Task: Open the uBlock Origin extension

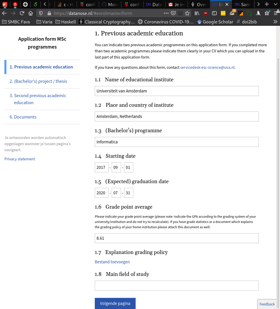Action: pos(206,13)
